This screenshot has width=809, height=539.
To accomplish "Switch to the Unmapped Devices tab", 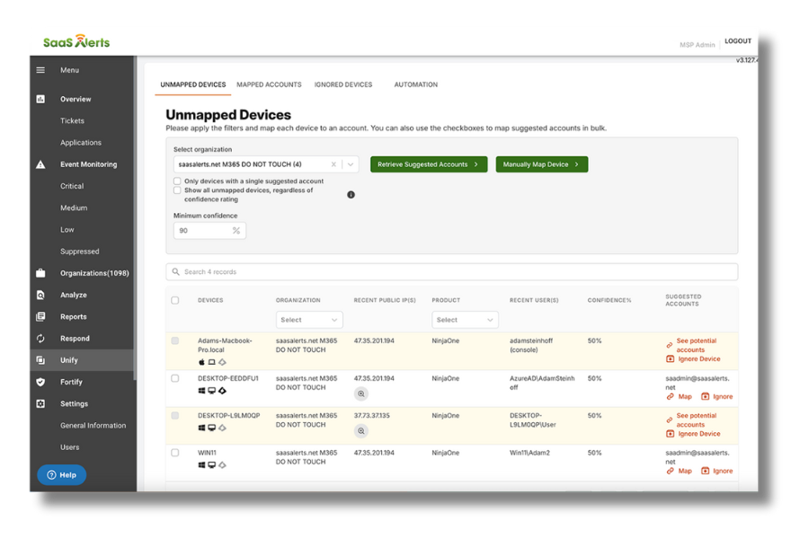I will (193, 84).
